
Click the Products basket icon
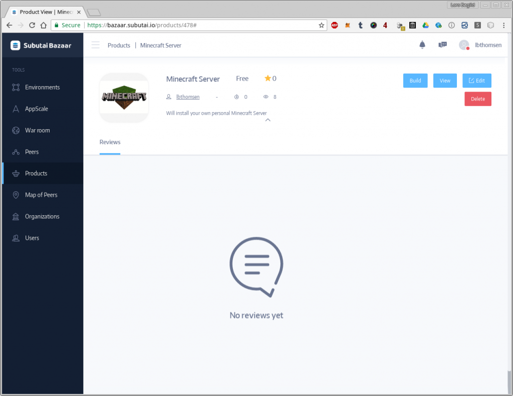pos(16,174)
